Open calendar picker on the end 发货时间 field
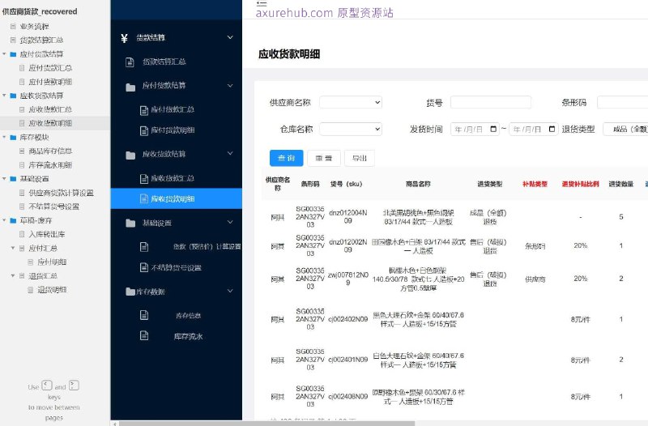The image size is (648, 426). [552, 129]
